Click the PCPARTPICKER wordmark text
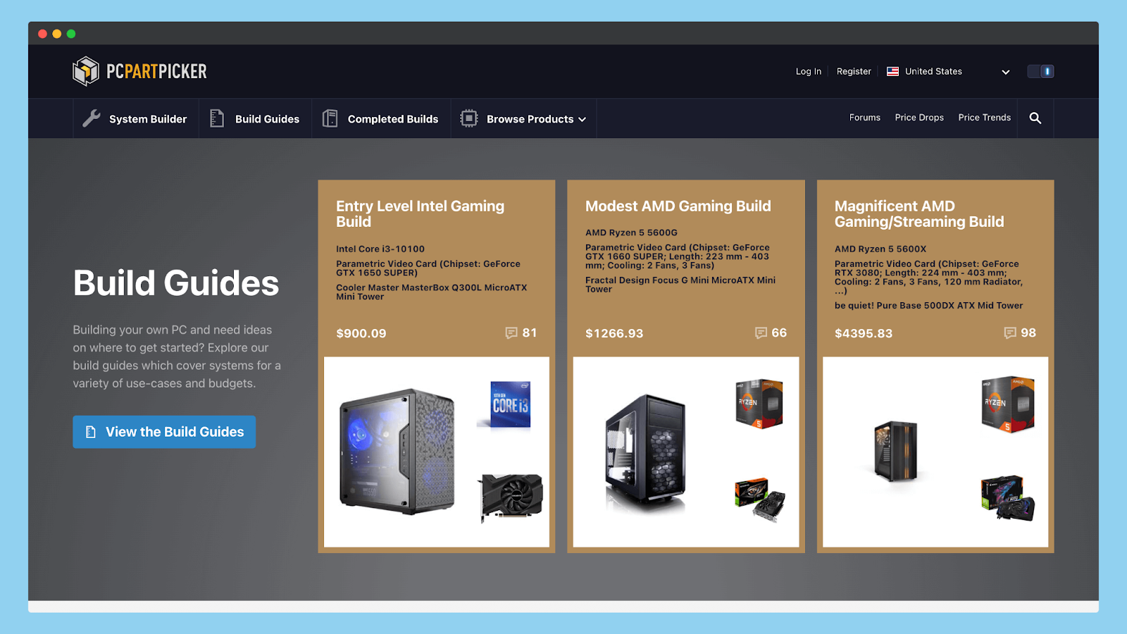Image resolution: width=1127 pixels, height=634 pixels. 156,71
